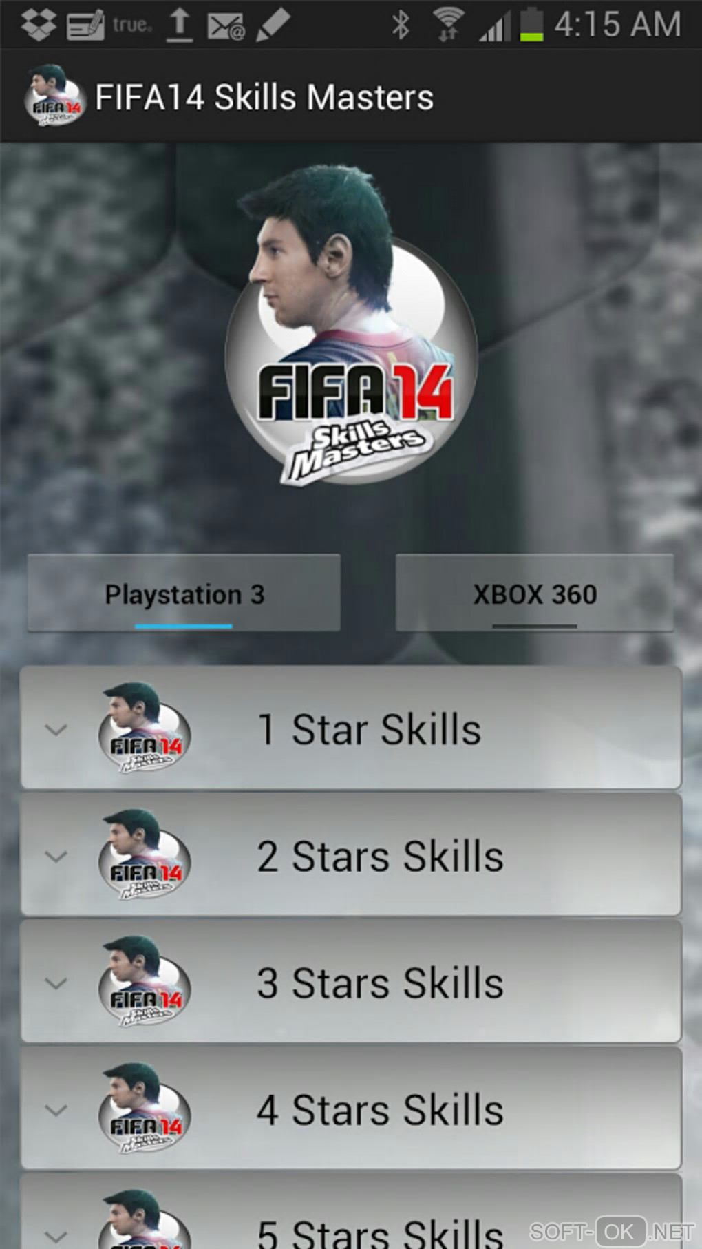The image size is (702, 1249).
Task: Expand the 4 Stars Skills chevron
Action: (56, 1109)
